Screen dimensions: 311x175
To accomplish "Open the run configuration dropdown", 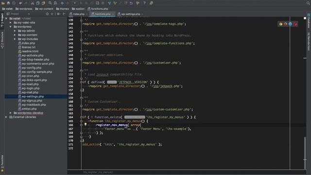I will [x=75, y=3].
